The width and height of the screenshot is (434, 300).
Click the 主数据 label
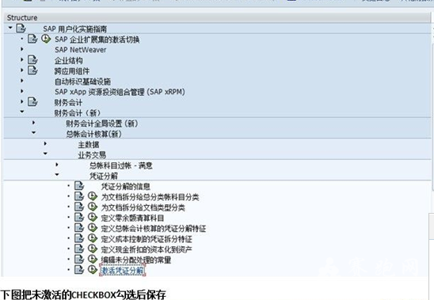click(88, 144)
